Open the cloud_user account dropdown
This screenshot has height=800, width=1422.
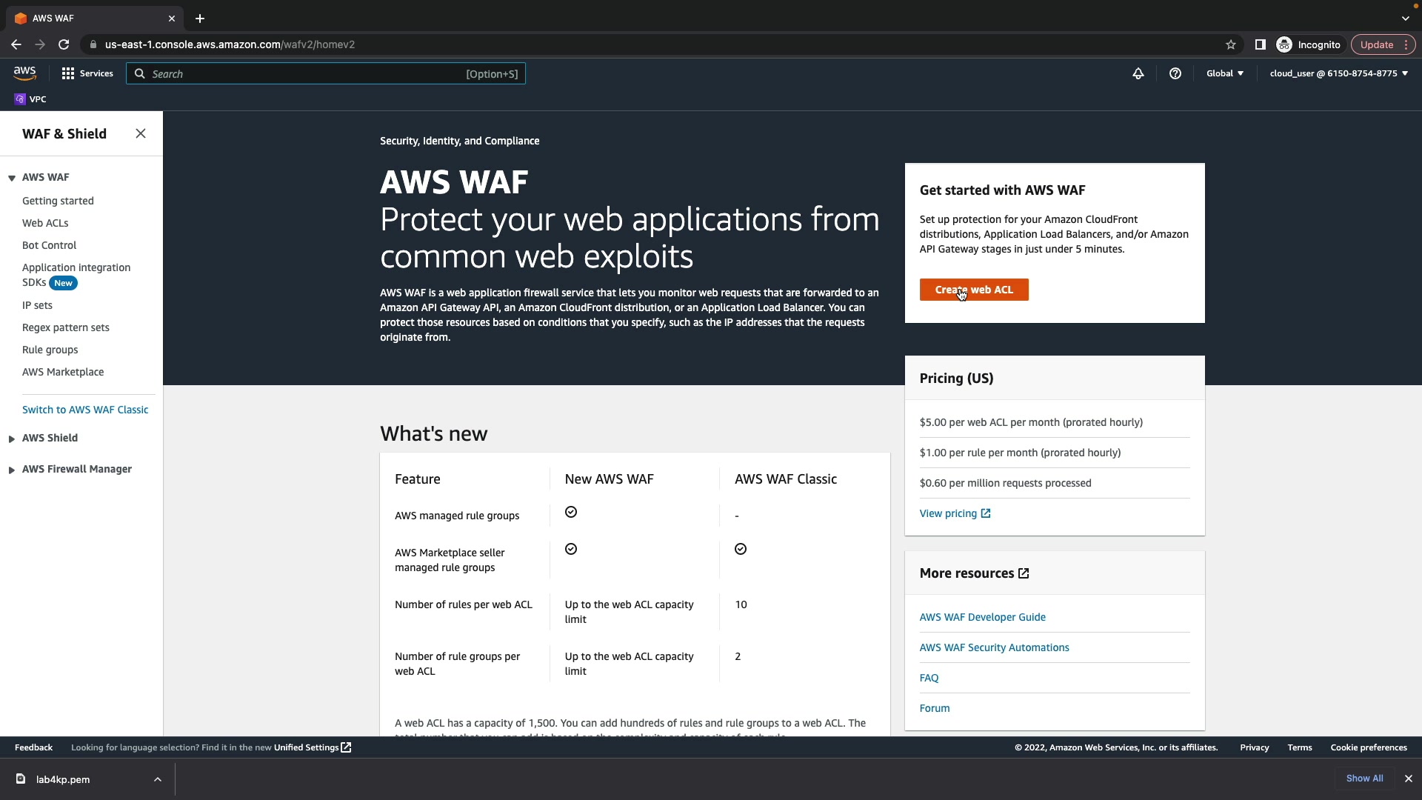(1338, 73)
